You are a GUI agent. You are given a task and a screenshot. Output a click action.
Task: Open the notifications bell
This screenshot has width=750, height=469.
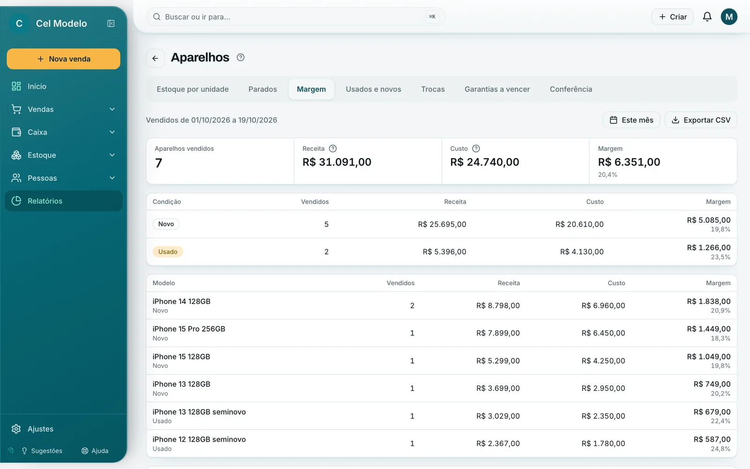707,17
